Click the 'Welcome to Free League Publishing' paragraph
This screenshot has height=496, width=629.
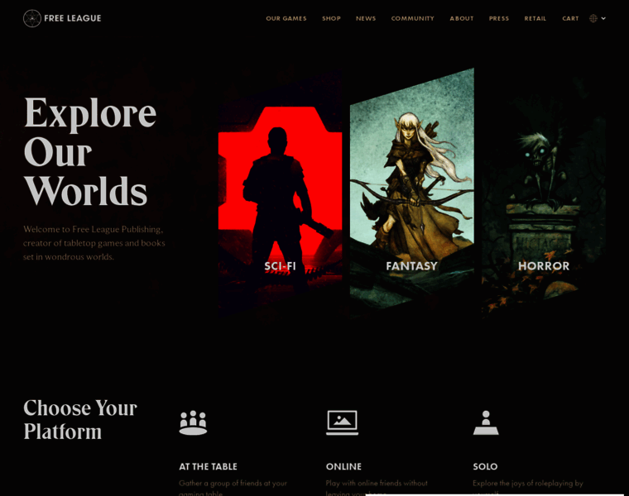94,243
